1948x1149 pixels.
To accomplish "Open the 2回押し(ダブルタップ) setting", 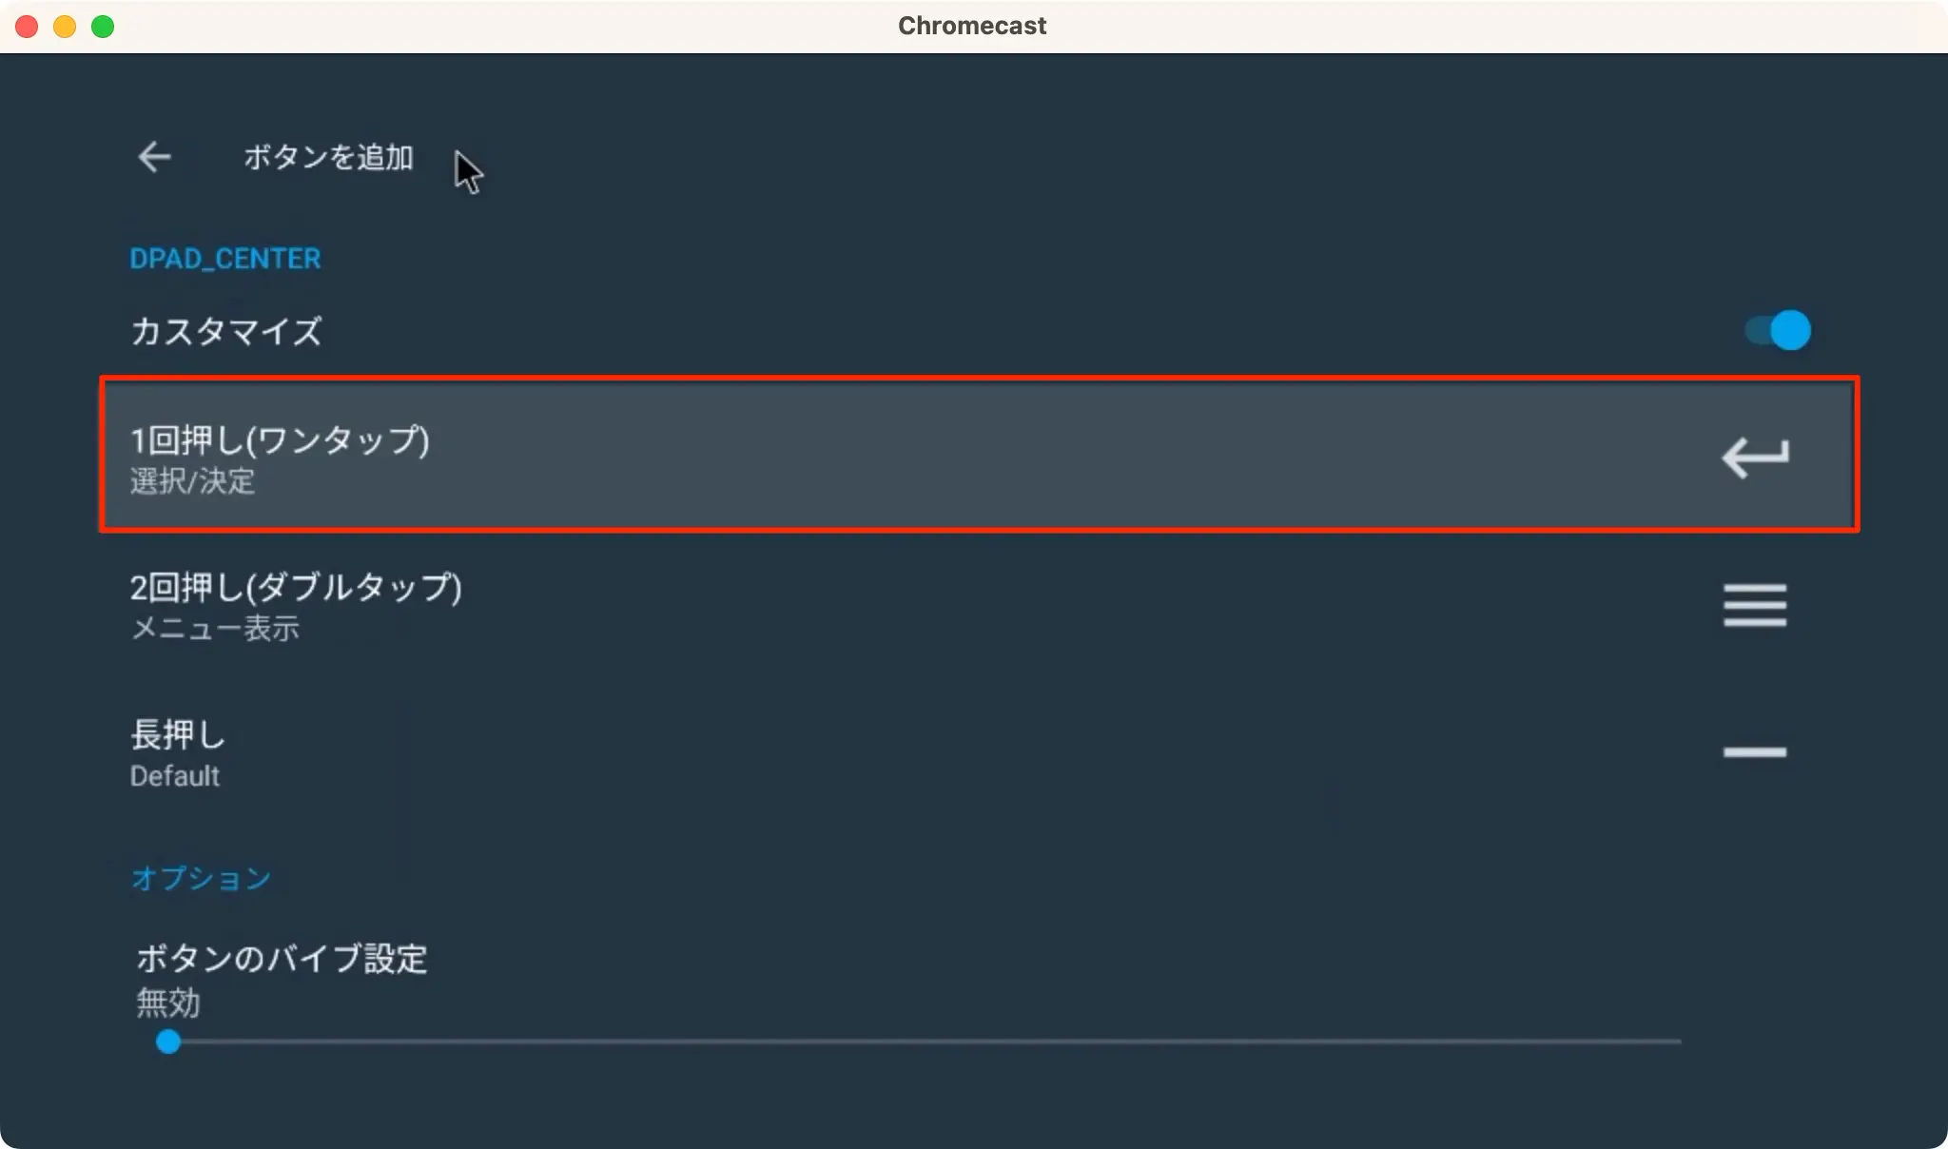I will tap(980, 605).
